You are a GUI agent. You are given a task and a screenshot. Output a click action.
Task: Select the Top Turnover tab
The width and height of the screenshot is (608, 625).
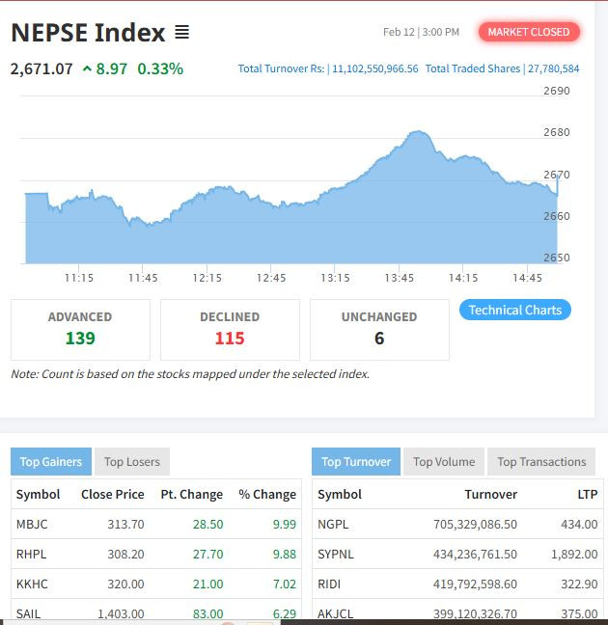356,462
